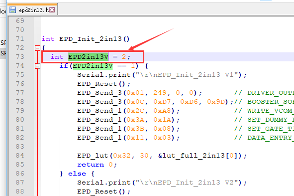Collapse the function block fold marker at line 72
This screenshot has width=294, height=196.
coord(37,48)
